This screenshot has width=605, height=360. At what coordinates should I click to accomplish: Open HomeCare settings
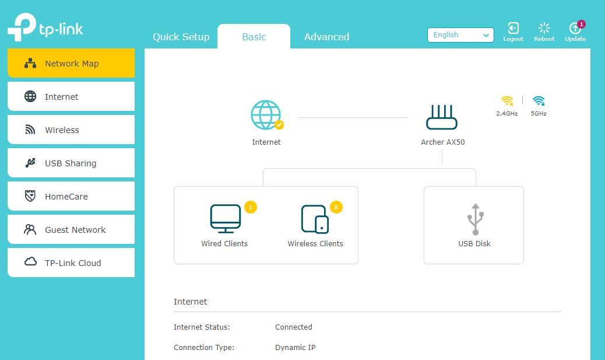[x=70, y=196]
